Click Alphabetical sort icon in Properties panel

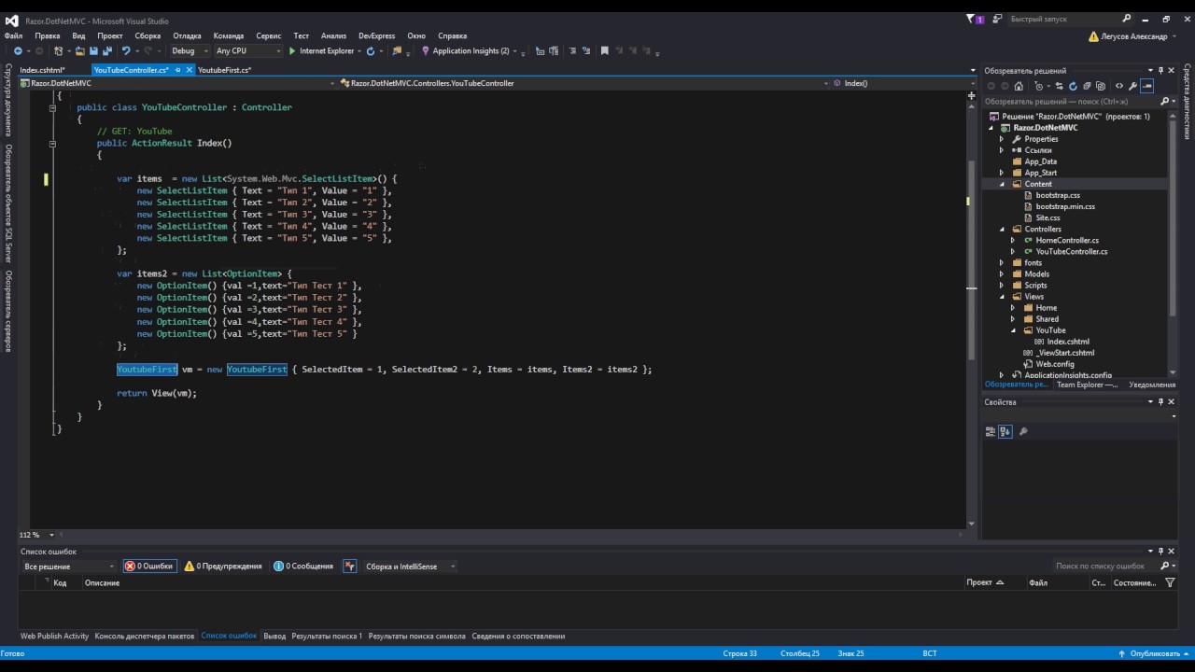point(1005,431)
